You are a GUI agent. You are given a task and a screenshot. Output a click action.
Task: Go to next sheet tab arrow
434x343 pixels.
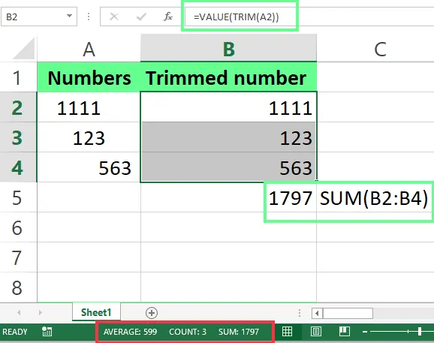click(41, 312)
